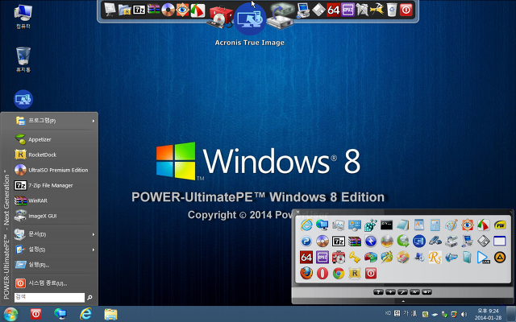Open Internet Explorer in the launcher panel
516x322 pixels.
[306, 225]
